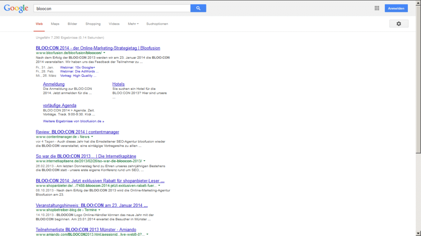Image resolution: width=421 pixels, height=236 pixels.
Task: Click the Anmeldung sitelink
Action: [54, 84]
